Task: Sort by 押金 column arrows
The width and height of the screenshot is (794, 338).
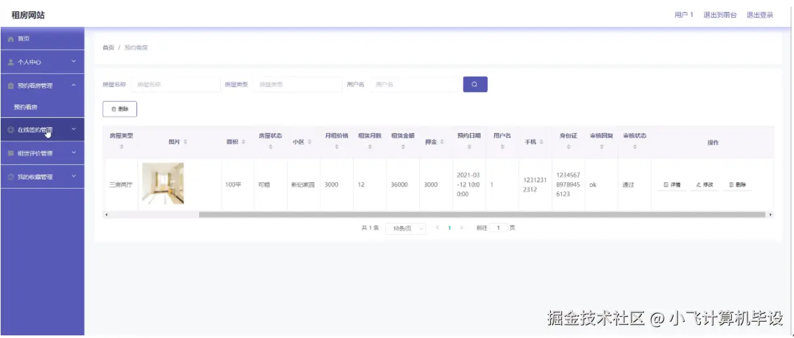Action: coord(441,141)
